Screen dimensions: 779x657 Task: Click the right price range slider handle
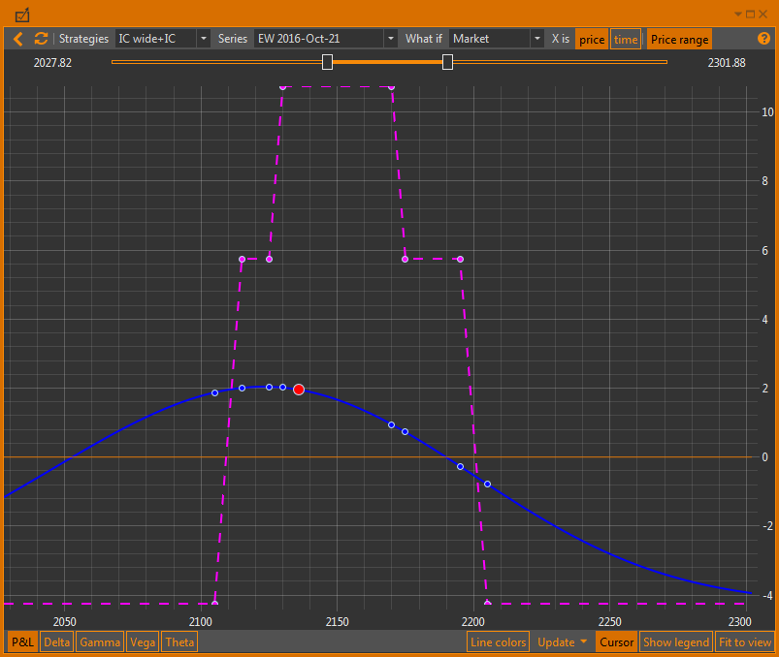point(447,62)
